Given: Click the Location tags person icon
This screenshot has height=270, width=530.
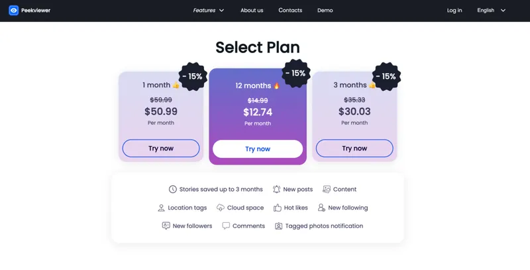Looking at the screenshot, I should (x=161, y=208).
